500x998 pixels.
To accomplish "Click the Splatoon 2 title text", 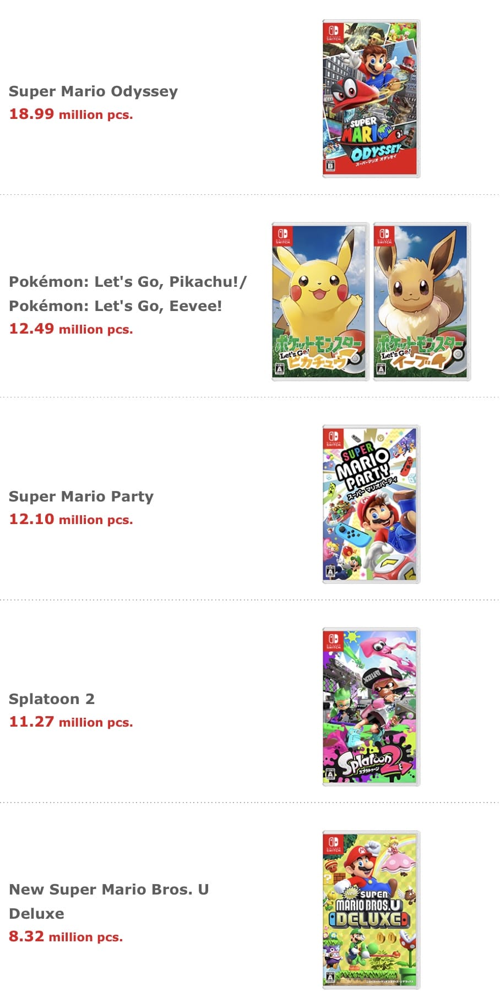I will click(x=52, y=699).
